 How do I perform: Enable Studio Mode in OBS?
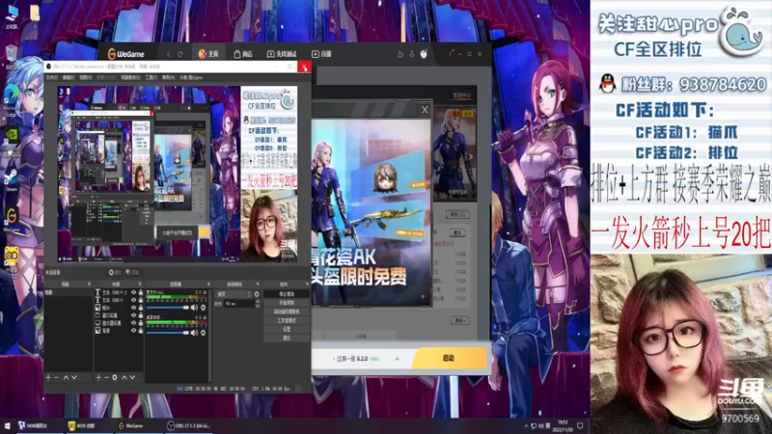coord(287,320)
